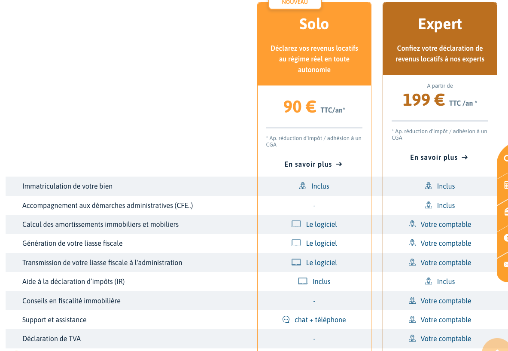Select the Solo plan header
The height and width of the screenshot is (351, 508).
(x=314, y=24)
